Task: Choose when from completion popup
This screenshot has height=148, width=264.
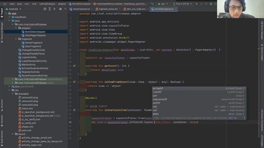Action: [199, 114]
